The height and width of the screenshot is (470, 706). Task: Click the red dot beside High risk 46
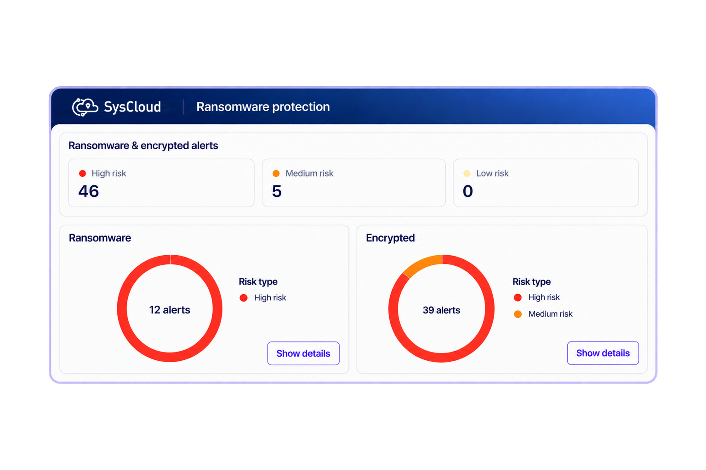(83, 173)
